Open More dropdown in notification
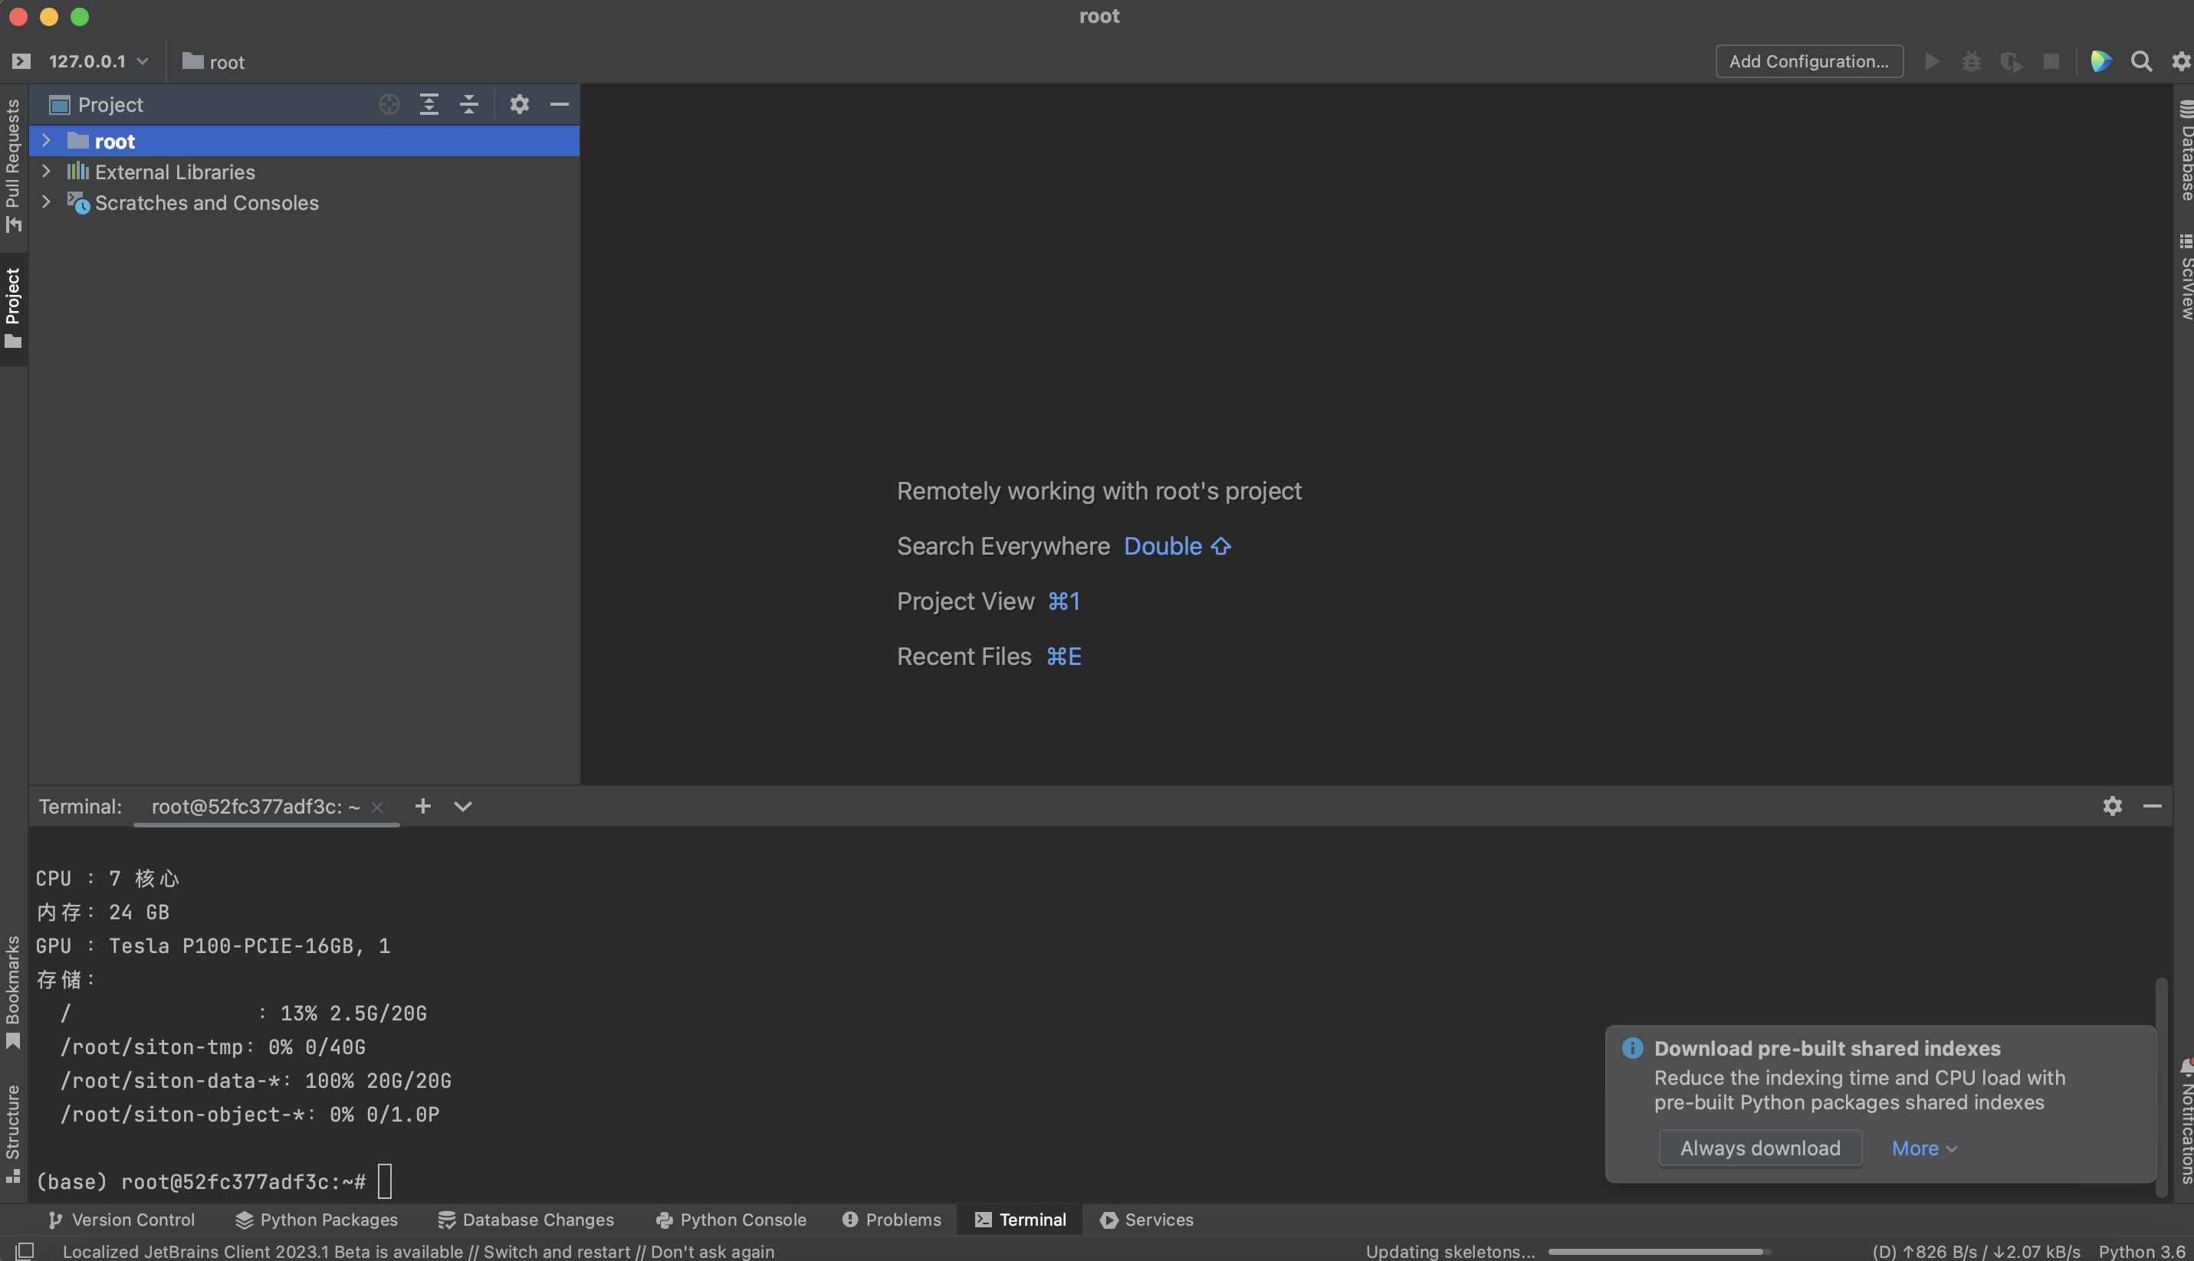 coord(1924,1148)
